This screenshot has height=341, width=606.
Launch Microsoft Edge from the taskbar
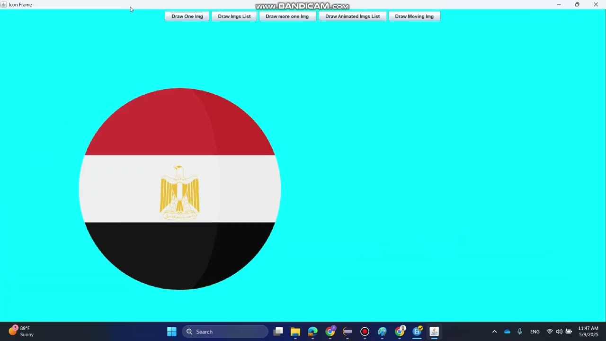[313, 332]
